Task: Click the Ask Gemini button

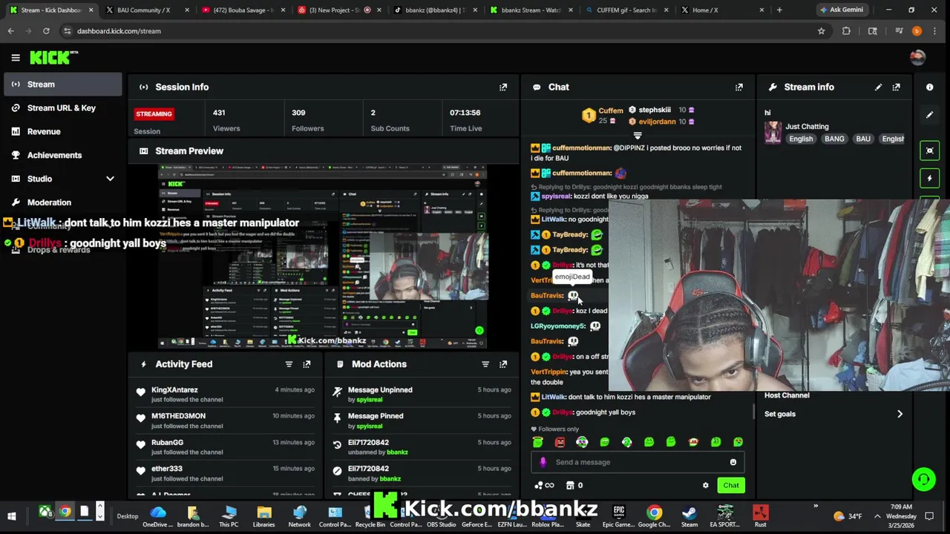Action: [x=841, y=10]
